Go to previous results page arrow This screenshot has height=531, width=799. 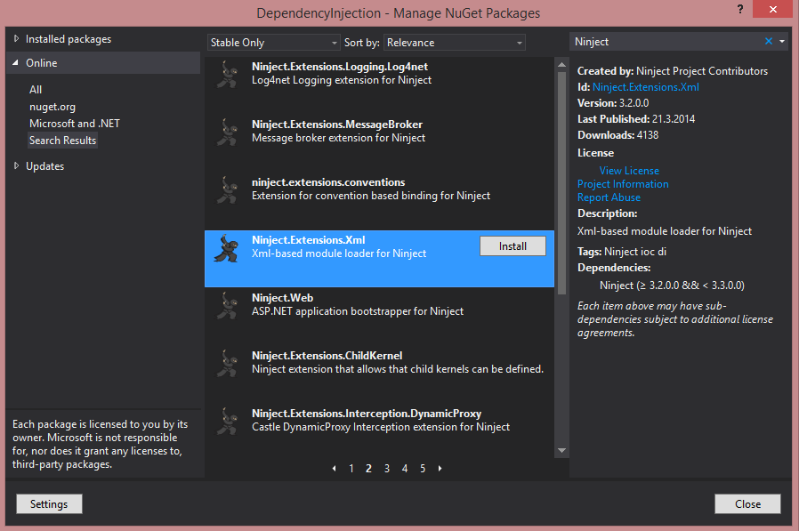(x=334, y=469)
